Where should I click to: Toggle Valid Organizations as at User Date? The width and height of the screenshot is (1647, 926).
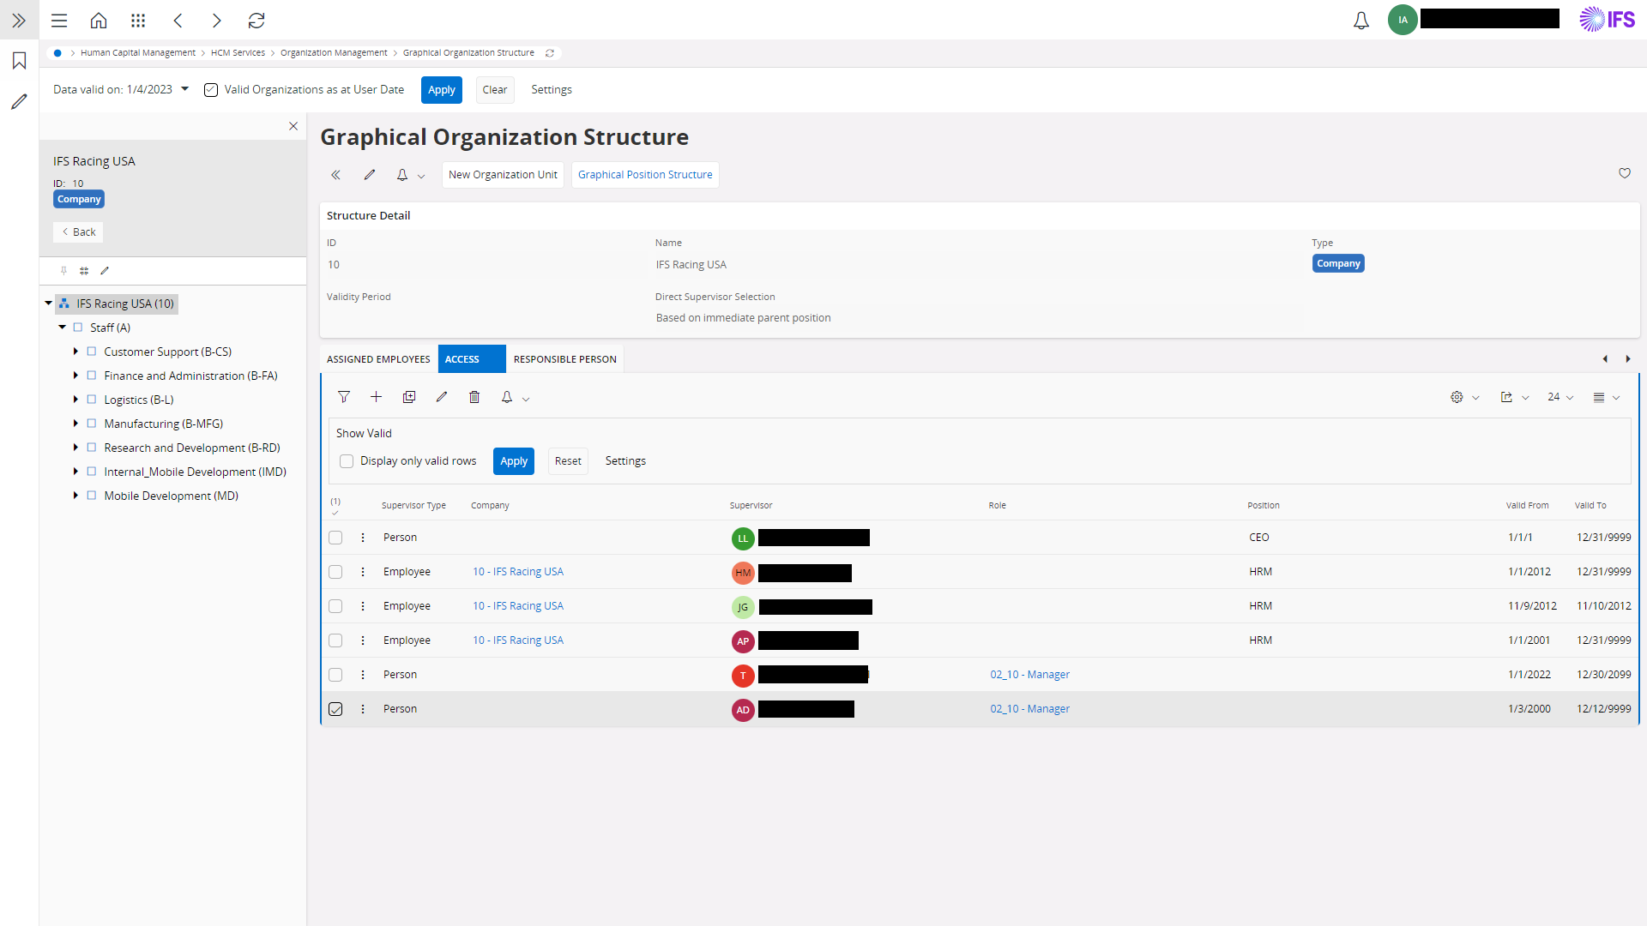click(x=211, y=90)
